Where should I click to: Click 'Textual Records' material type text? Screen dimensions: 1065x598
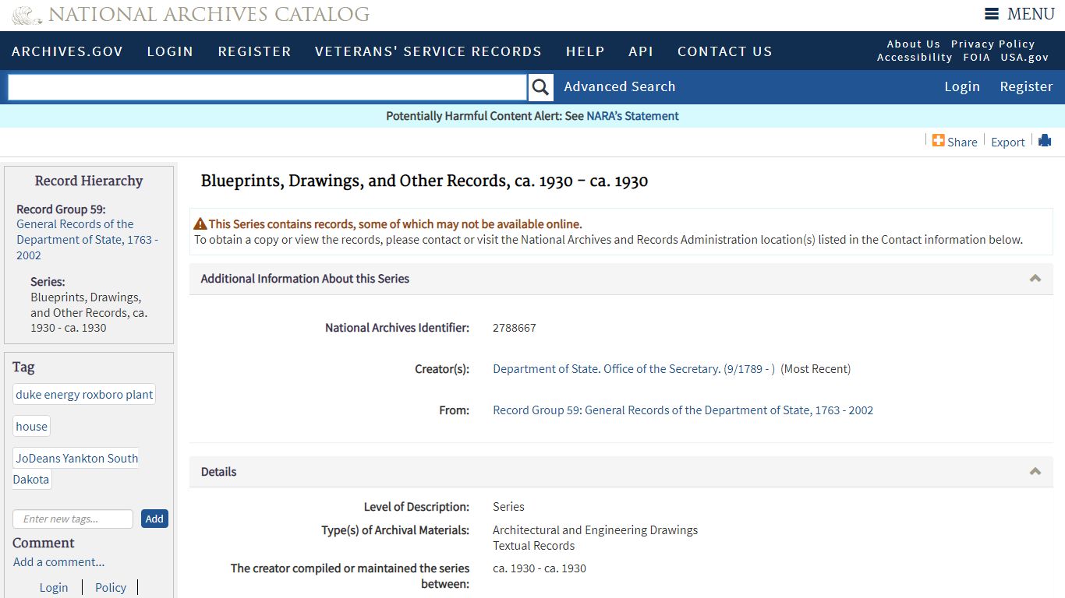[x=534, y=546]
